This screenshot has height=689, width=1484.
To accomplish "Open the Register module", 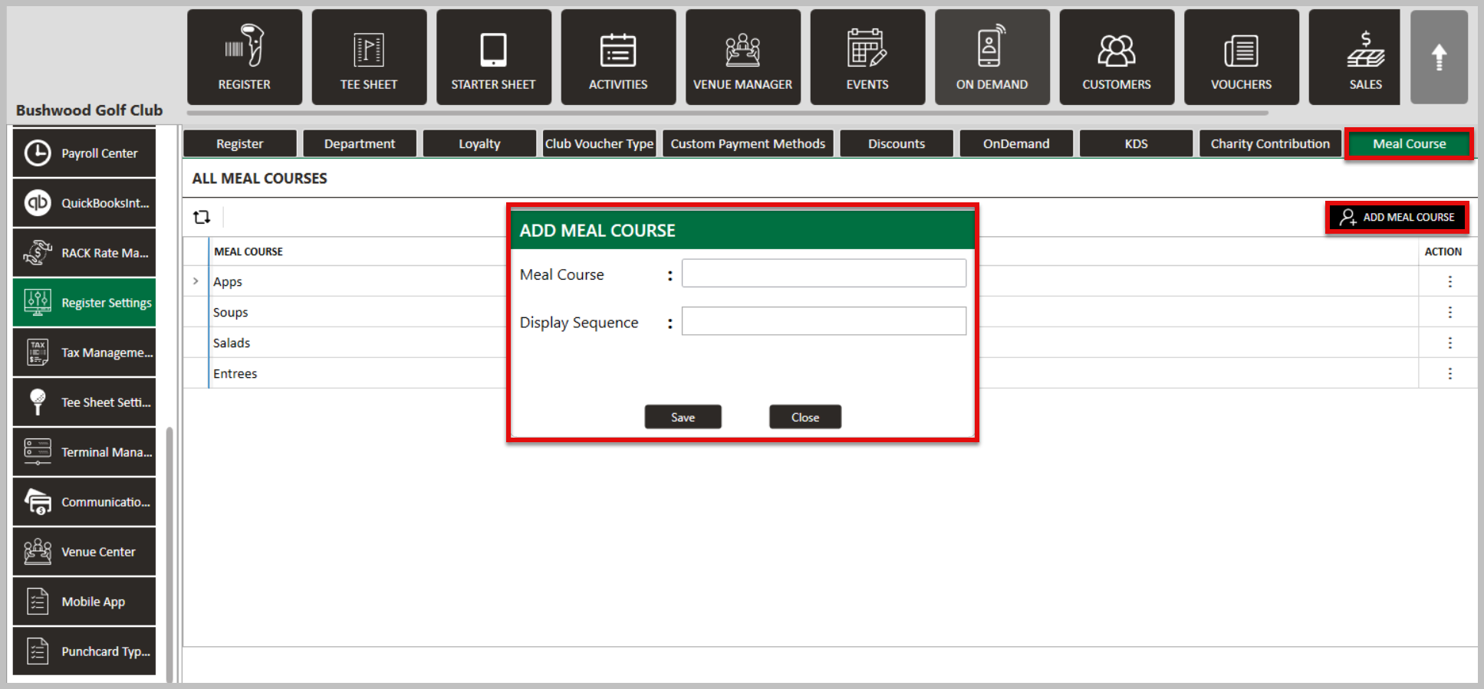I will point(244,57).
